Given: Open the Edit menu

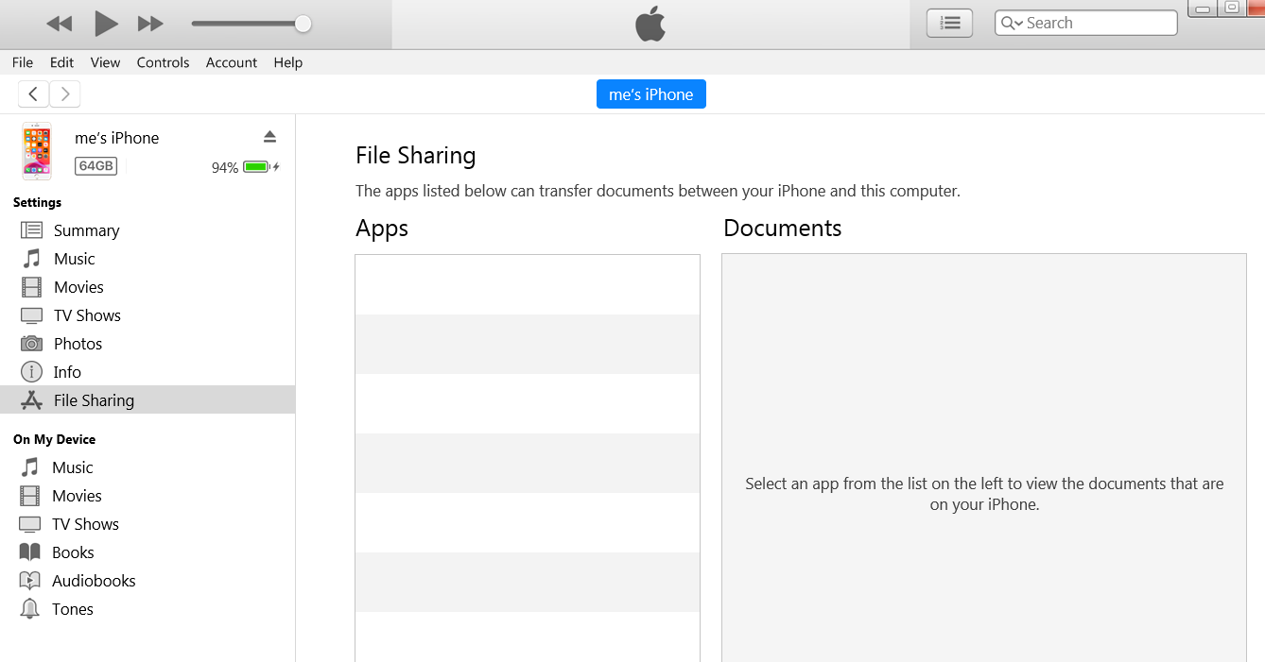Looking at the screenshot, I should (x=61, y=62).
